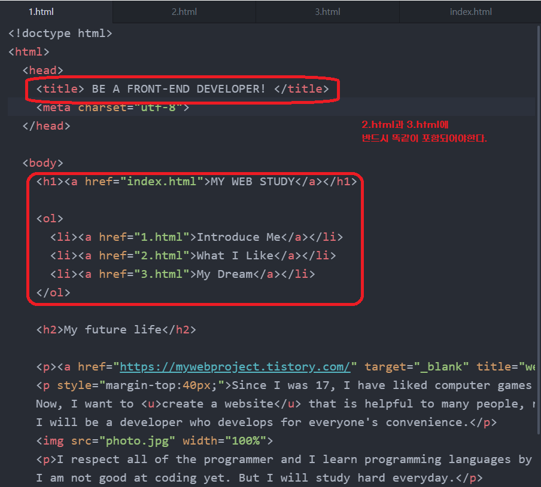Click the I am not good at coding line
This screenshot has width=541, height=487.
[x=260, y=479]
